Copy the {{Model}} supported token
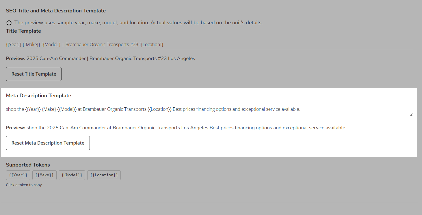This screenshot has width=422, height=215. [72, 175]
